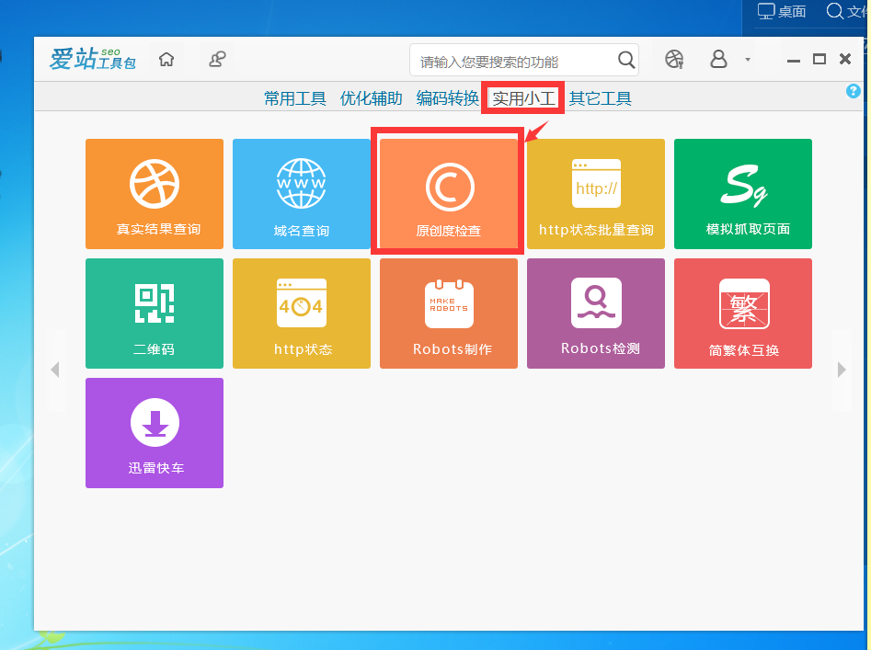
Task: Open the 二维码 generator tile
Action: (155, 314)
